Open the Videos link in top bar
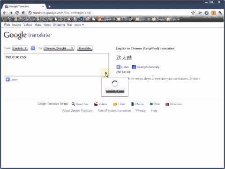The width and height of the screenshot is (225, 169). (28, 25)
